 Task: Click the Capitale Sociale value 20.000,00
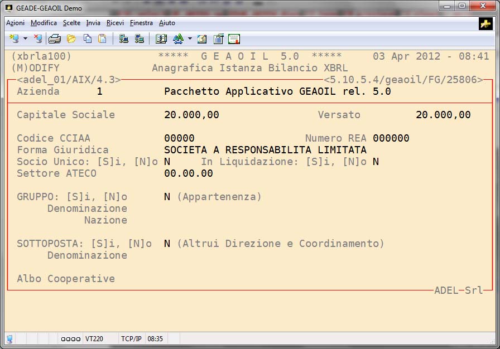point(191,115)
